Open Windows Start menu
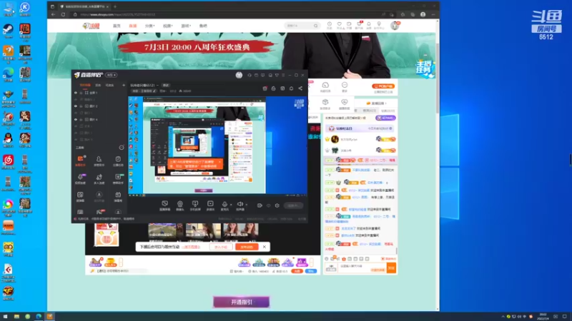Image resolution: width=572 pixels, height=321 pixels. coord(6,317)
